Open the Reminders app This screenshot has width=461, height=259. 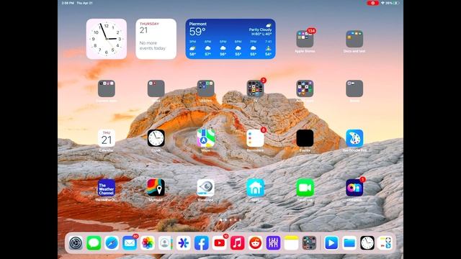click(255, 138)
